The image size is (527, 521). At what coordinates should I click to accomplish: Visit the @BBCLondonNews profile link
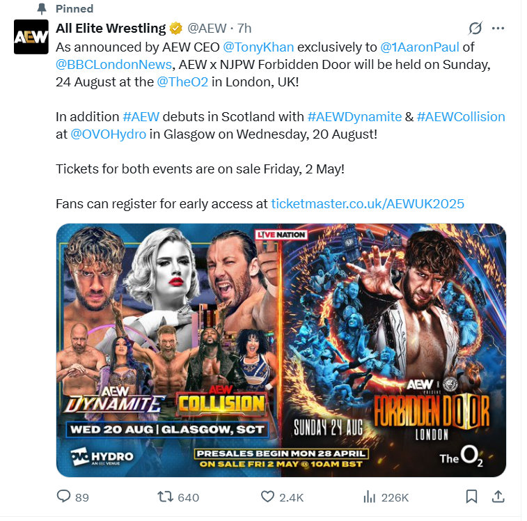(x=114, y=65)
